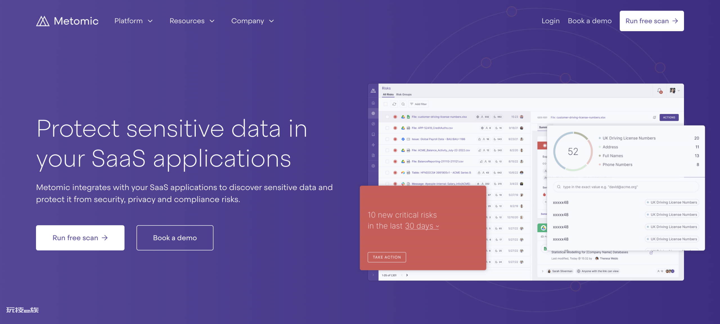Image resolution: width=720 pixels, height=324 pixels.
Task: Check the box for HFNDOCS# 3991905v1 table row
Action: click(x=387, y=173)
